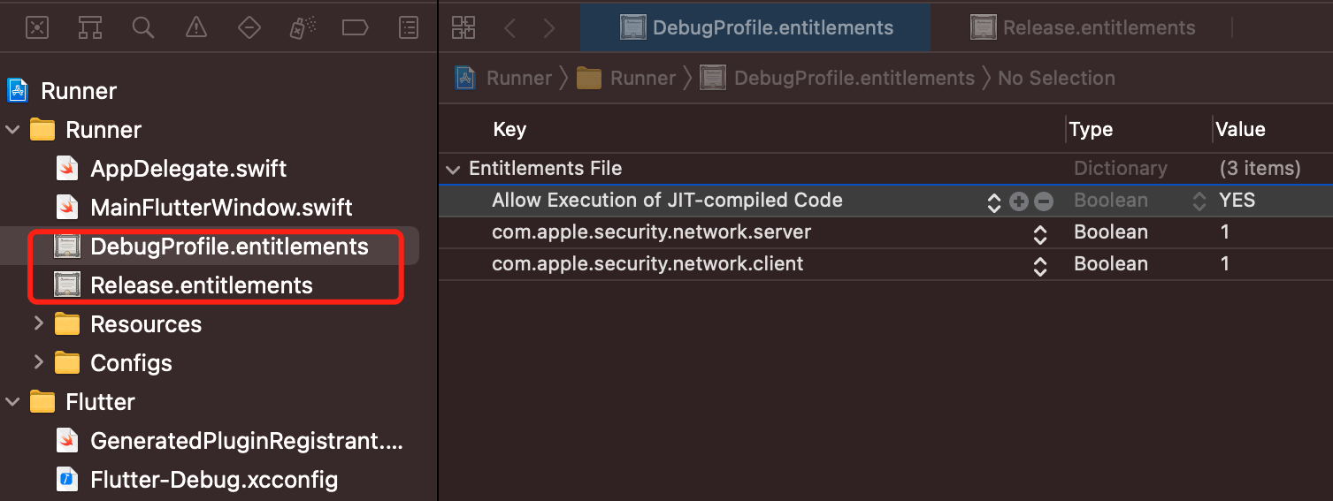
Task: Collapse the Entitlements File dictionary
Action: pos(454,169)
